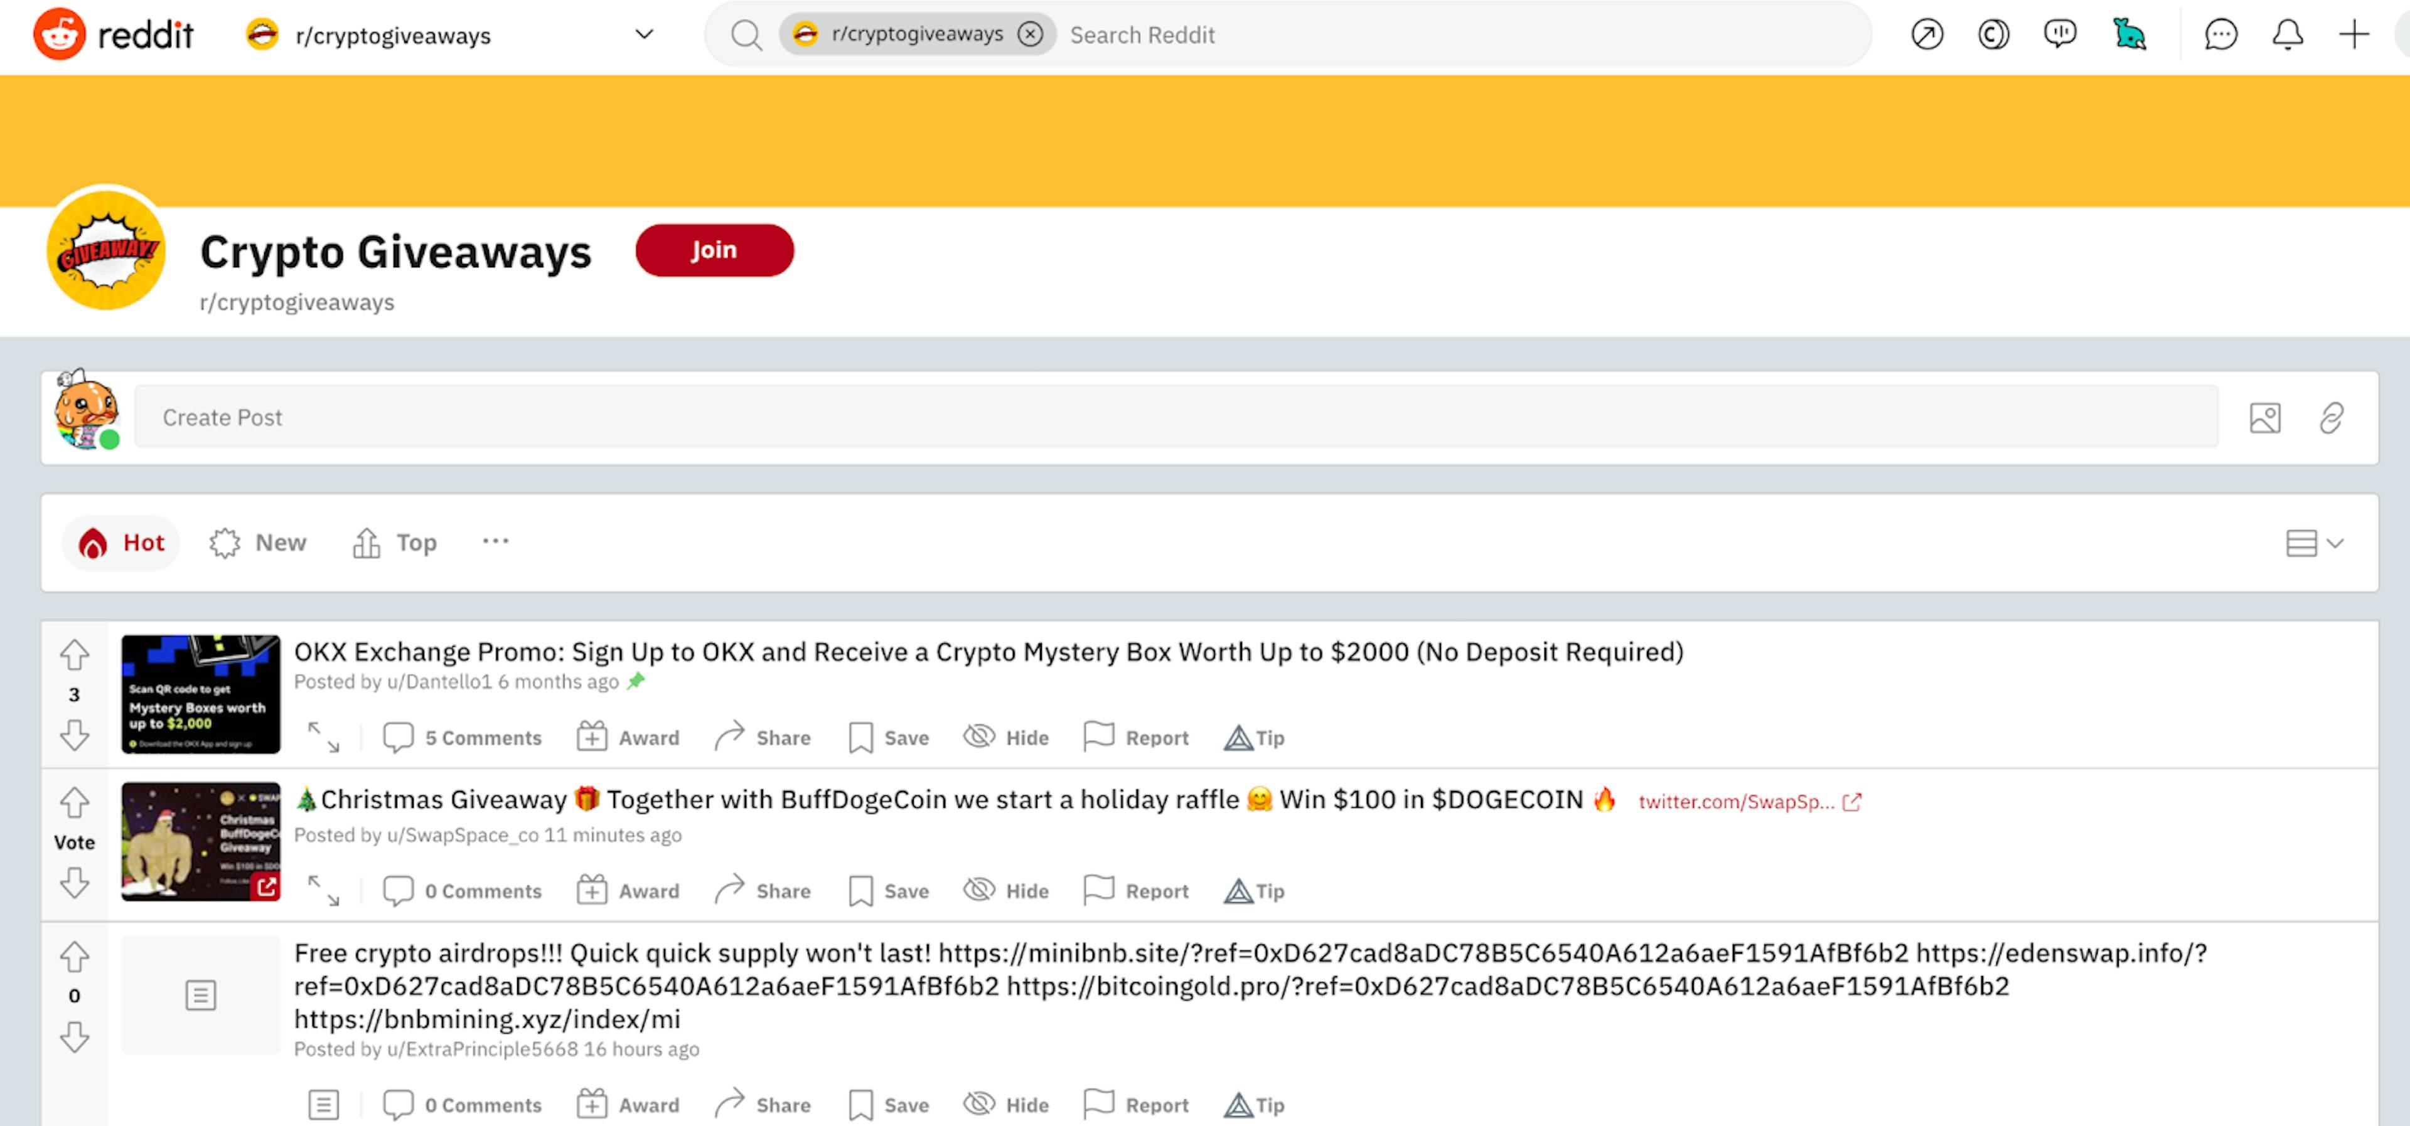Expand the sort options via ellipsis menu
Viewport: 2410px width, 1126px height.
pyautogui.click(x=495, y=541)
